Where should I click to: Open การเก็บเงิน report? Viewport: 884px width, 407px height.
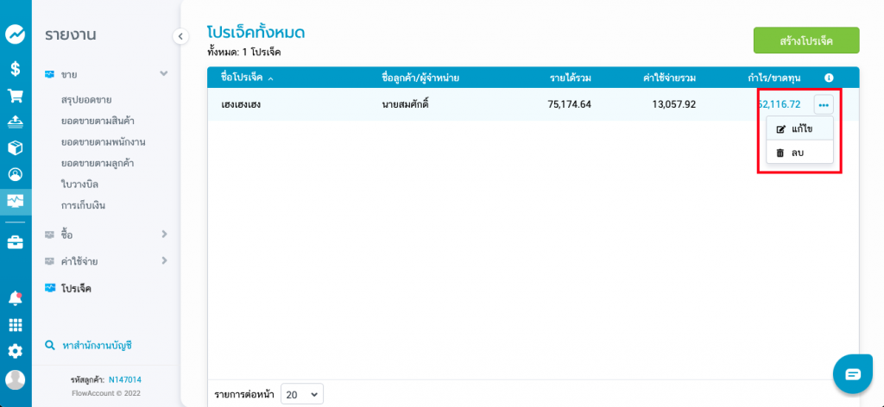click(83, 205)
